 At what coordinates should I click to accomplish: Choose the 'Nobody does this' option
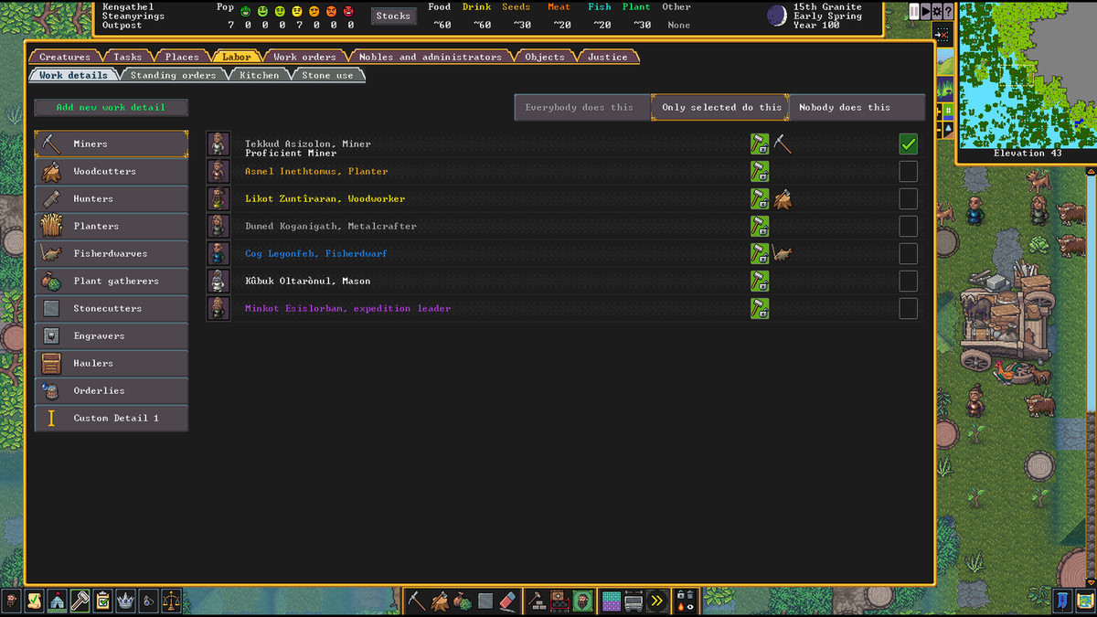(x=845, y=107)
